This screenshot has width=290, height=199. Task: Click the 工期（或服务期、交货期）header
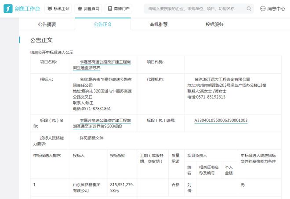point(152,158)
